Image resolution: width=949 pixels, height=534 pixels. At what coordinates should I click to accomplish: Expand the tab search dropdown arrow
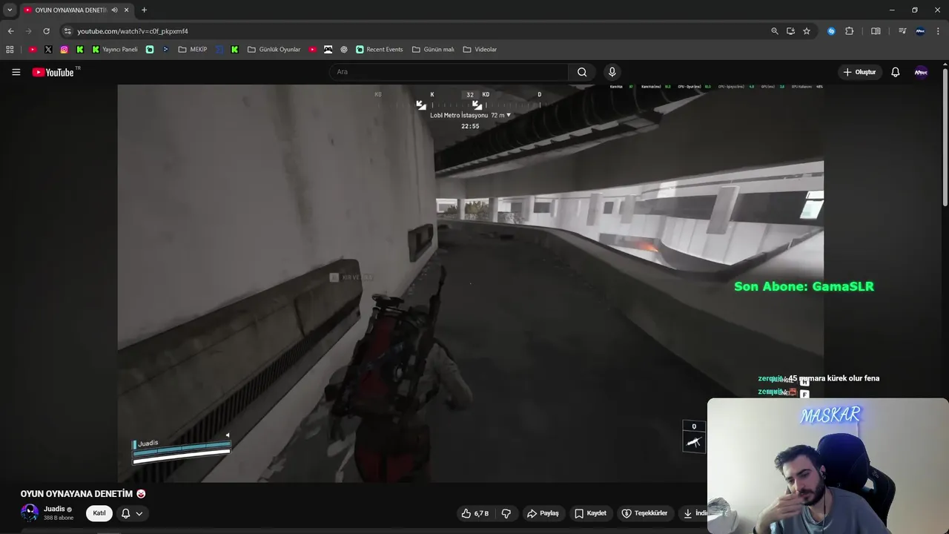(10, 10)
